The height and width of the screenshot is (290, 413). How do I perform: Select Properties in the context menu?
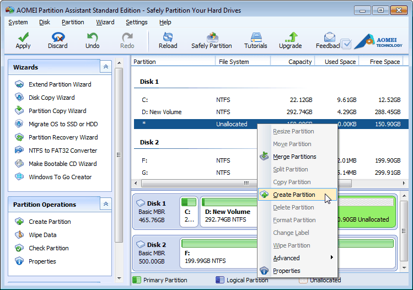(297, 271)
